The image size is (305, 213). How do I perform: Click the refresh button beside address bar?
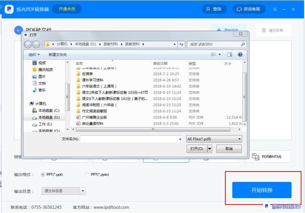tap(181, 44)
